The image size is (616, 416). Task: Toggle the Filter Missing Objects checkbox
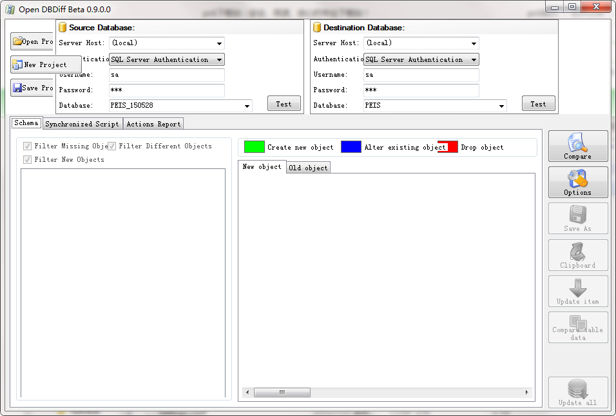27,146
